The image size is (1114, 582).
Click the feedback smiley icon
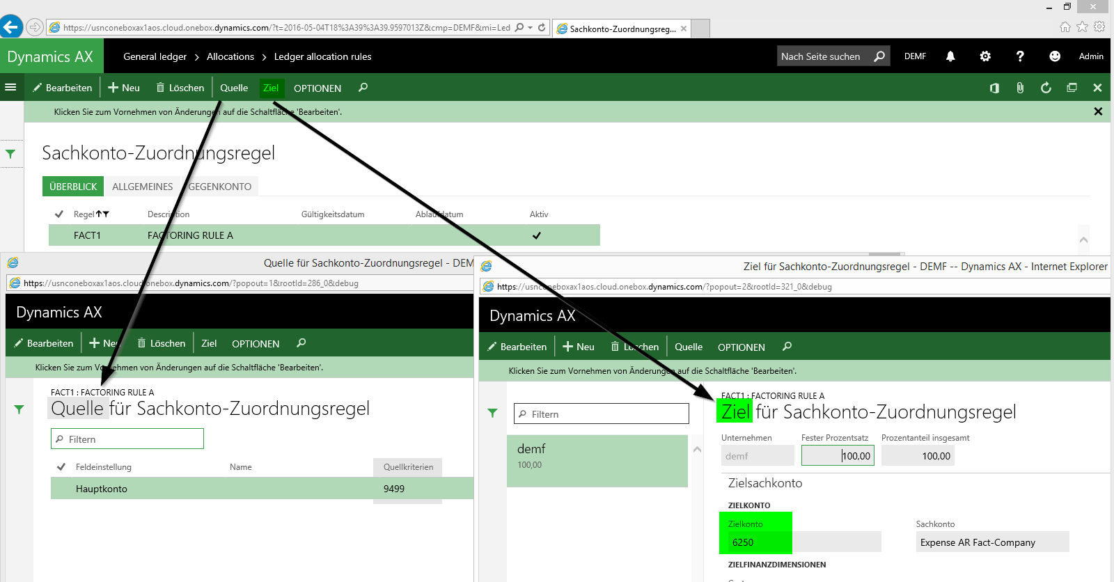tap(1055, 56)
